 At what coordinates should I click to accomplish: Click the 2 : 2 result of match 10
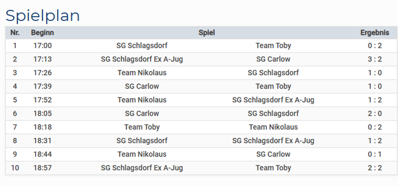(x=375, y=168)
